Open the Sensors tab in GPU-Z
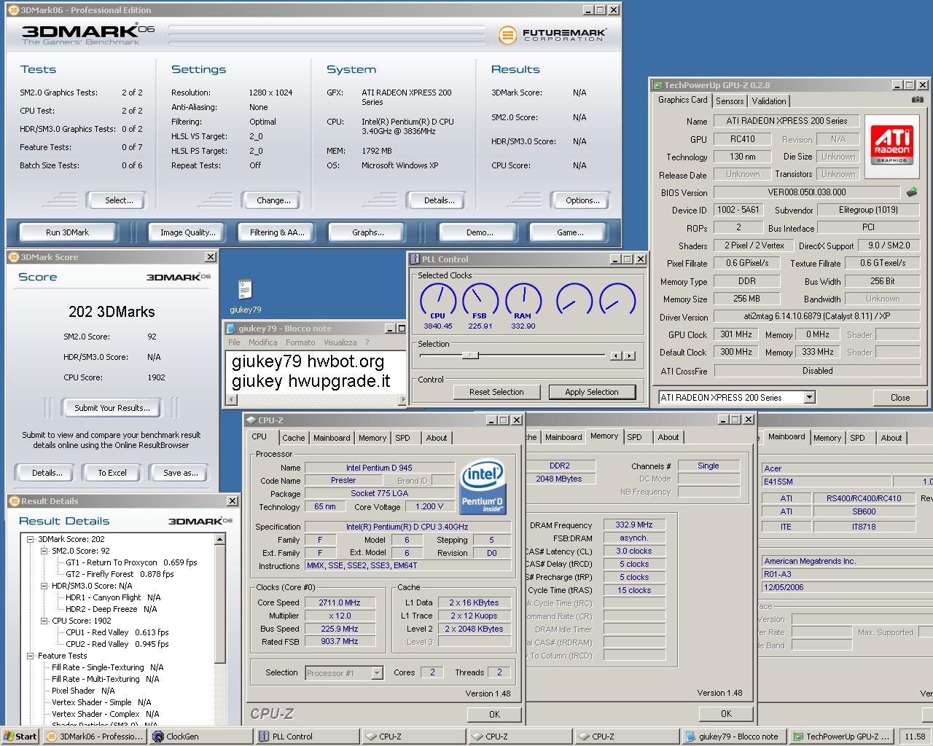The width and height of the screenshot is (933, 746). [x=730, y=101]
